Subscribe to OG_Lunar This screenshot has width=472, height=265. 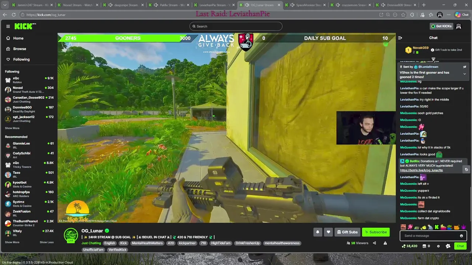point(376,232)
